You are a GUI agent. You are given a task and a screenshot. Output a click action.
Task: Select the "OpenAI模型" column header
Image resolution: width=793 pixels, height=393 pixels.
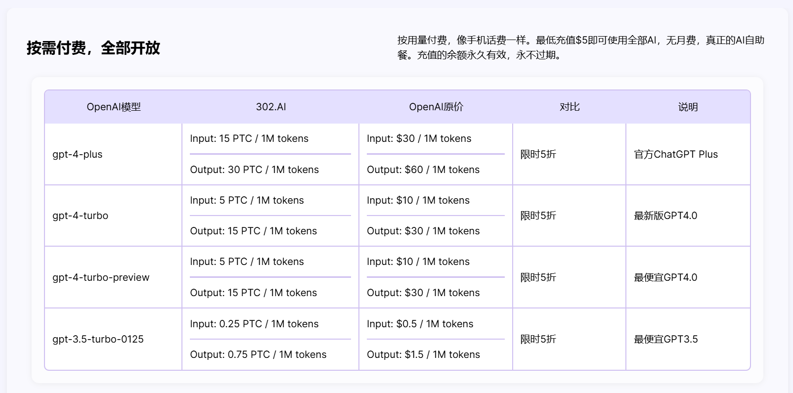click(114, 107)
